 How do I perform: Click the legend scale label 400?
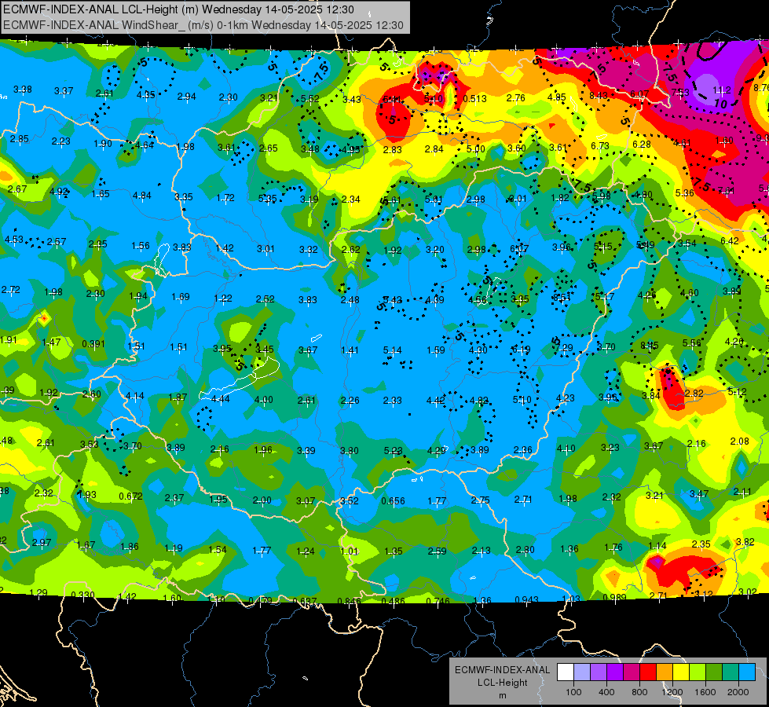(x=606, y=692)
